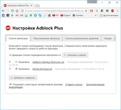Open WhatsApp bookmark icon
121x110 pixels.
[31, 15]
